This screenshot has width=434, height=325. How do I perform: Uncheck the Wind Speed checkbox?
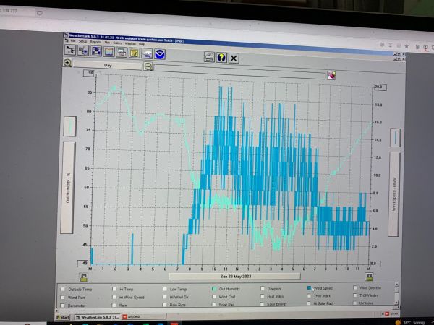(x=310, y=288)
